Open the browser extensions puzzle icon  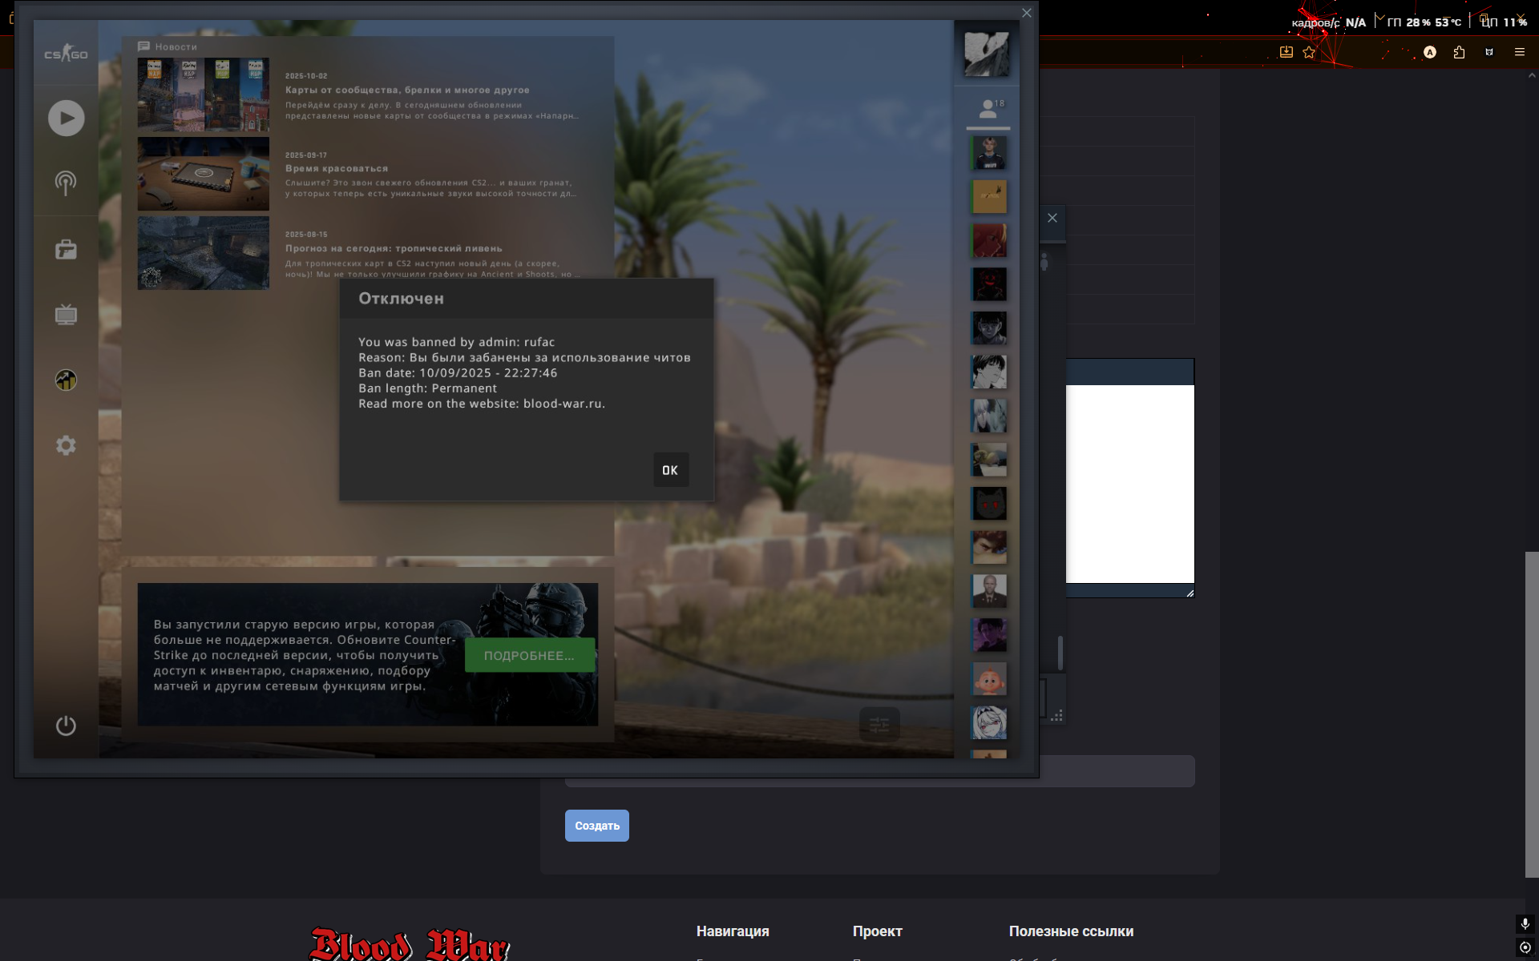[1459, 52]
